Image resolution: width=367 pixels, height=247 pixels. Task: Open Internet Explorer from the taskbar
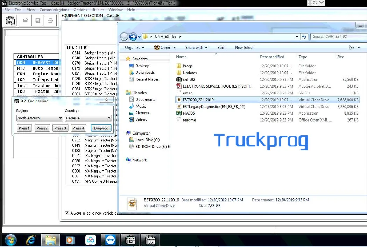pyautogui.click(x=31, y=240)
